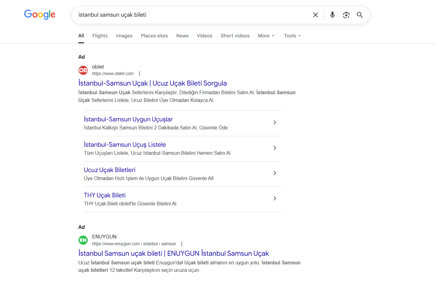Viewport: 436px width, 282px height.
Task: Open search by image camera icon
Action: [x=346, y=15]
